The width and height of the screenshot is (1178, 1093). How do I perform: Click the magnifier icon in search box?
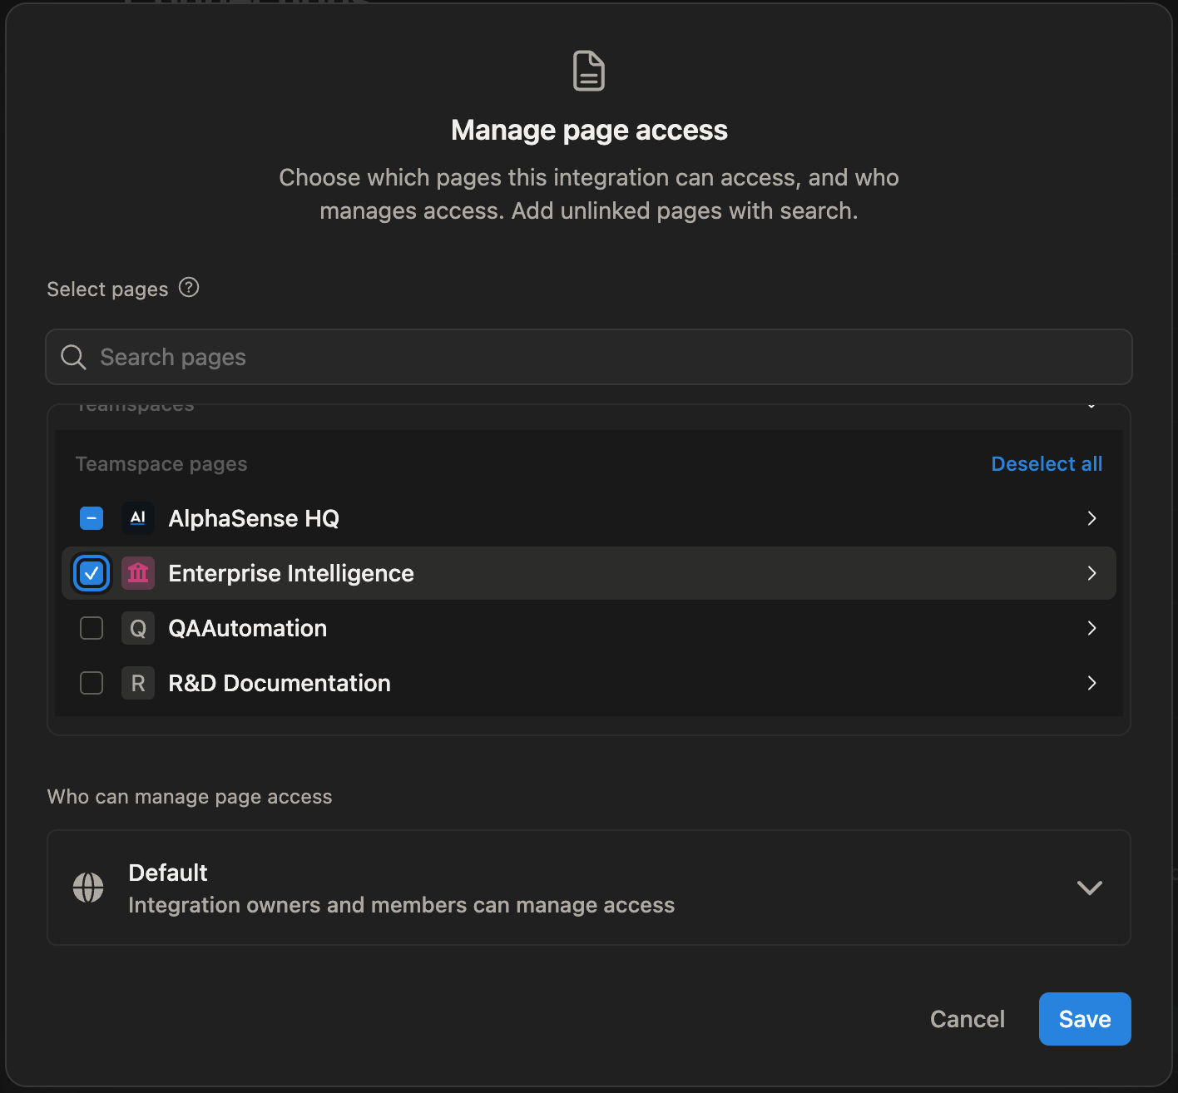tap(73, 357)
